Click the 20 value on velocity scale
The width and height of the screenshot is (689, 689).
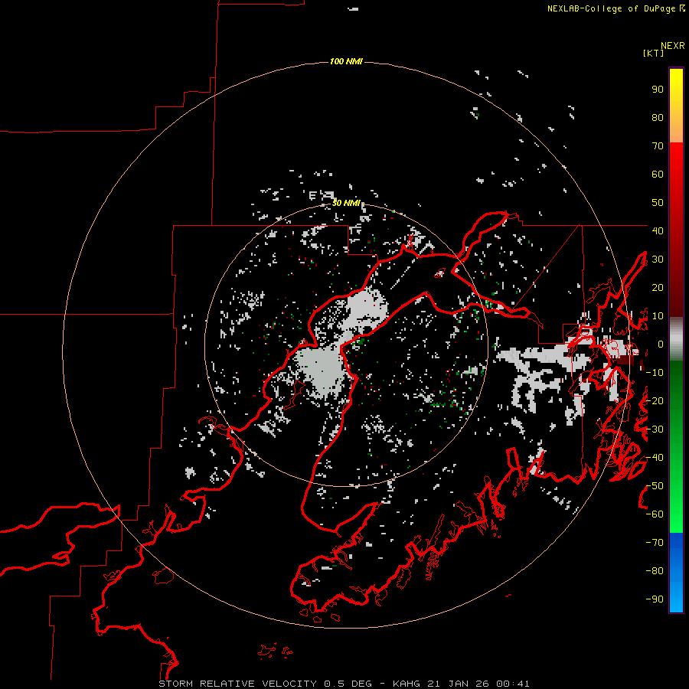point(658,288)
